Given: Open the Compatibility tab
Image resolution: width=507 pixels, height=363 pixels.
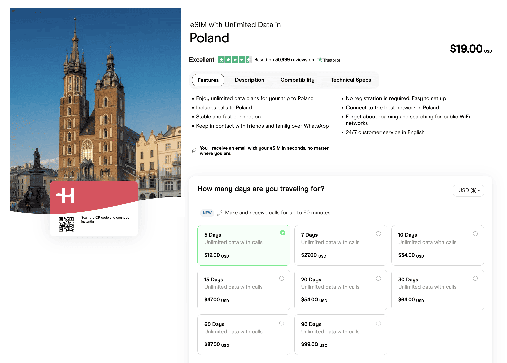Looking at the screenshot, I should click(297, 80).
